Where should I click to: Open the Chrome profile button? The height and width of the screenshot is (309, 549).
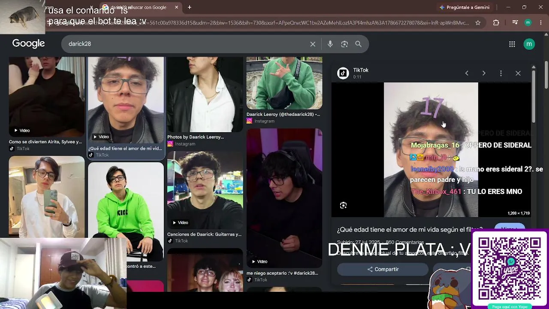coord(528,23)
